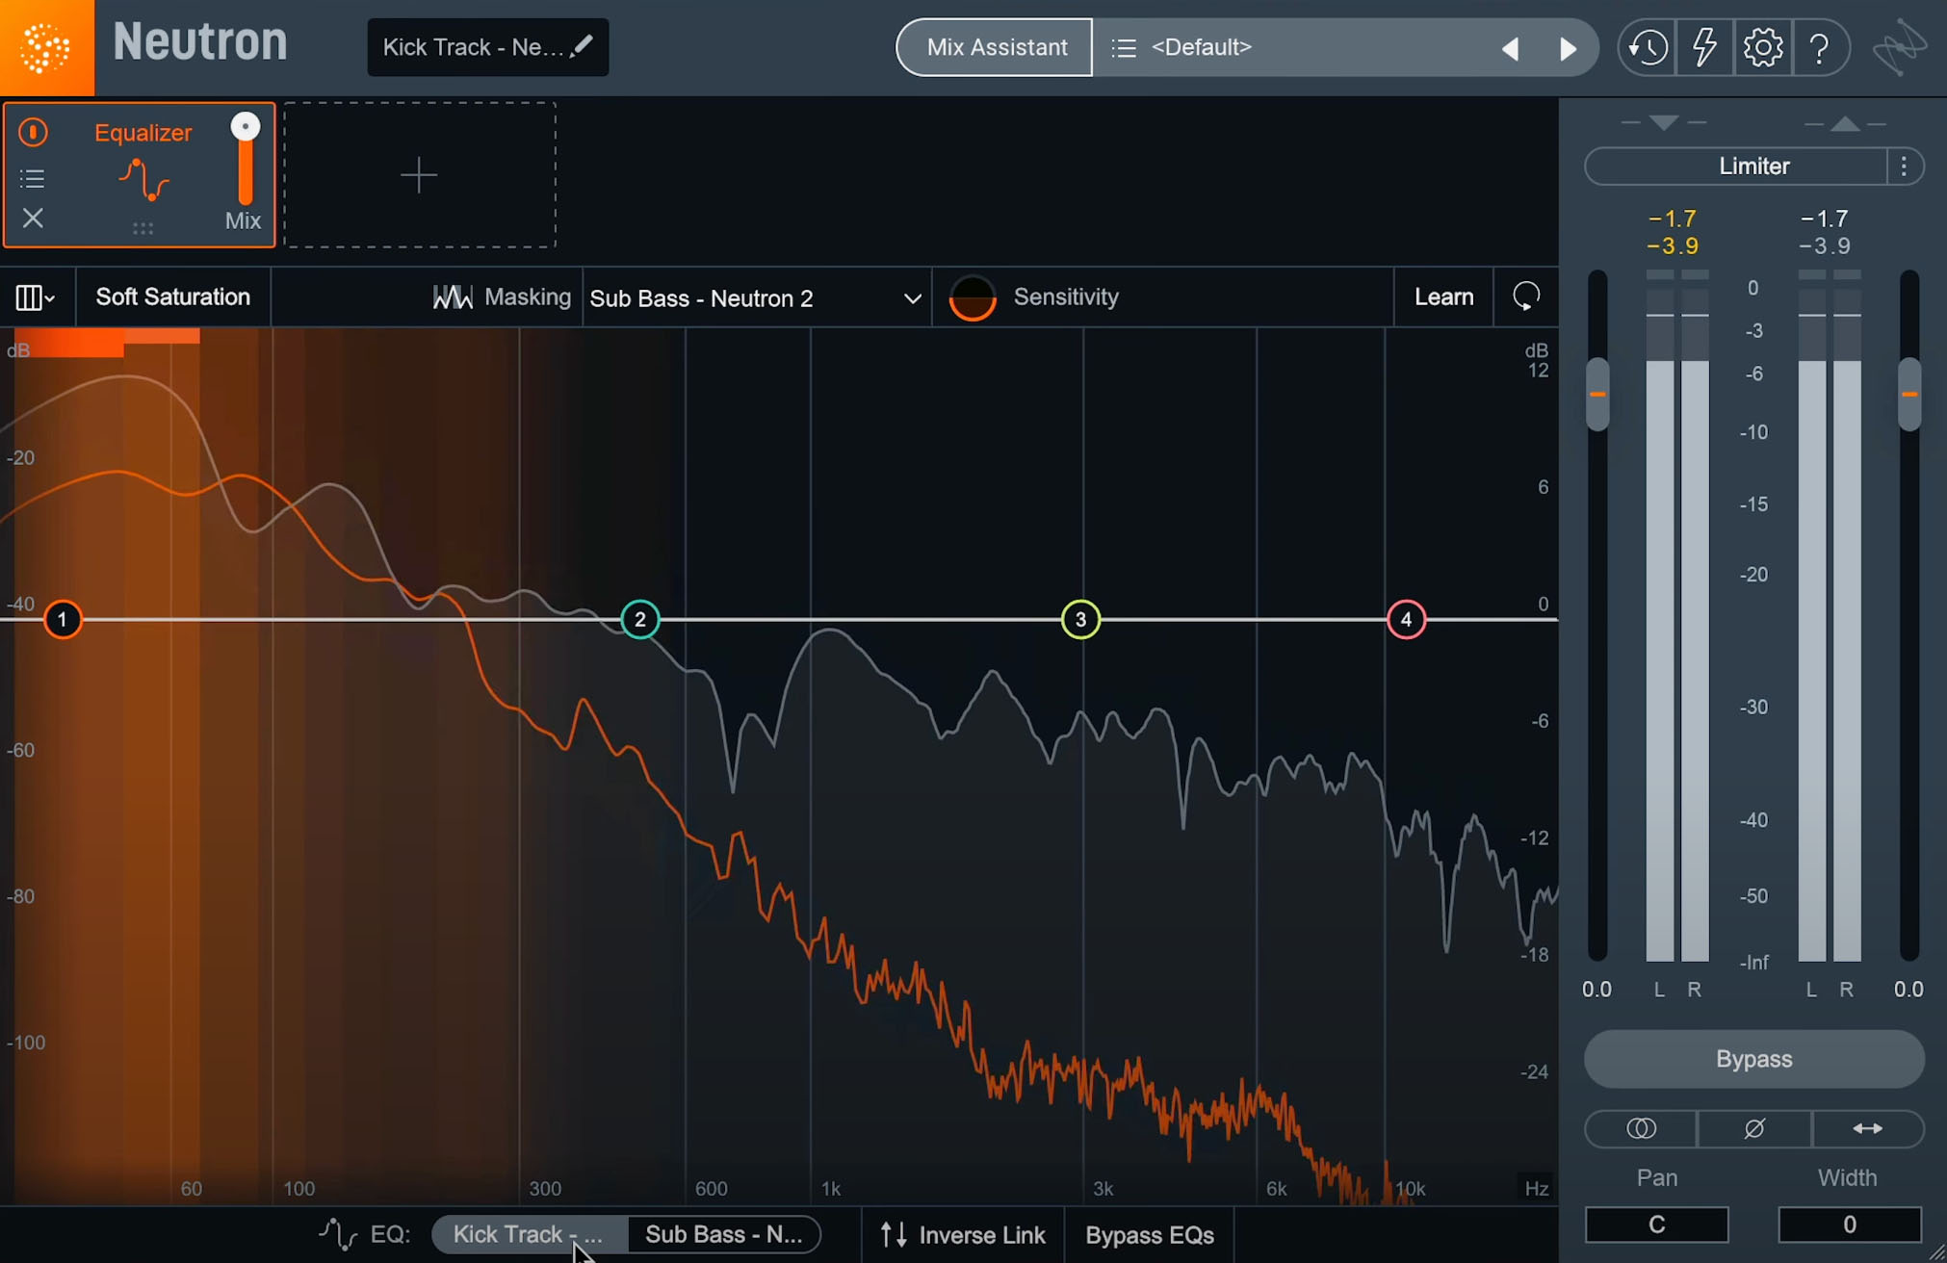
Task: Select EQ node 4
Action: pyautogui.click(x=1406, y=619)
